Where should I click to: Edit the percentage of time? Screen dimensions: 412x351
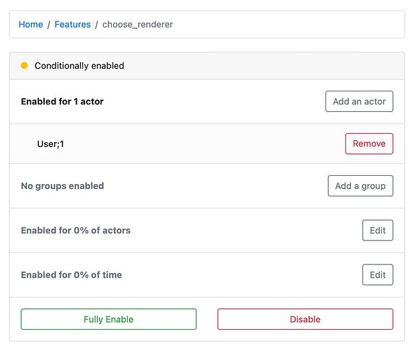pos(378,275)
